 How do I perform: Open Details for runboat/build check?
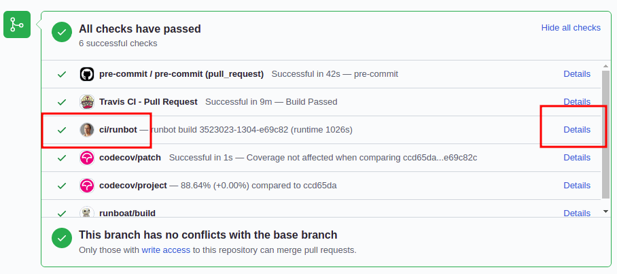pyautogui.click(x=577, y=213)
